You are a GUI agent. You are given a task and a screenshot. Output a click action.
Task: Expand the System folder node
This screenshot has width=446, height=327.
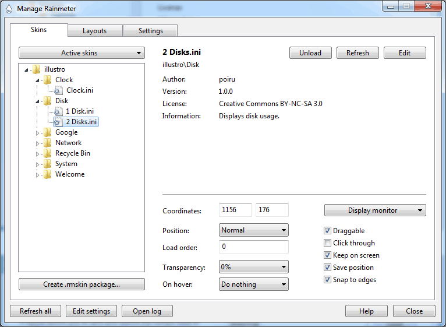click(37, 164)
